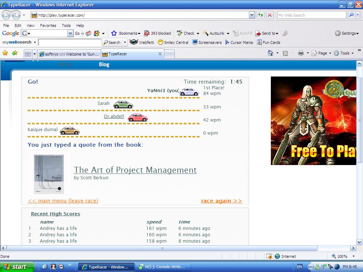The width and height of the screenshot is (363, 272).
Task: Click the Google Bookmarks star icon
Action: pyautogui.click(x=114, y=33)
